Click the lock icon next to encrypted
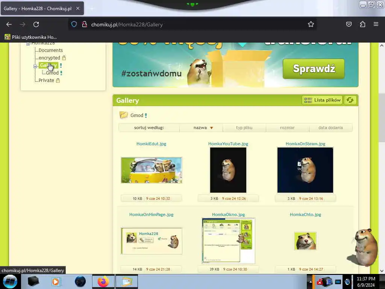The height and width of the screenshot is (289, 385). [x=64, y=58]
